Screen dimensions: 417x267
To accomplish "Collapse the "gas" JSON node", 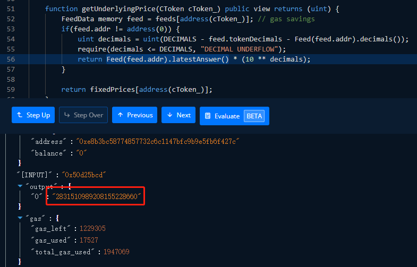I will (x=20, y=218).
